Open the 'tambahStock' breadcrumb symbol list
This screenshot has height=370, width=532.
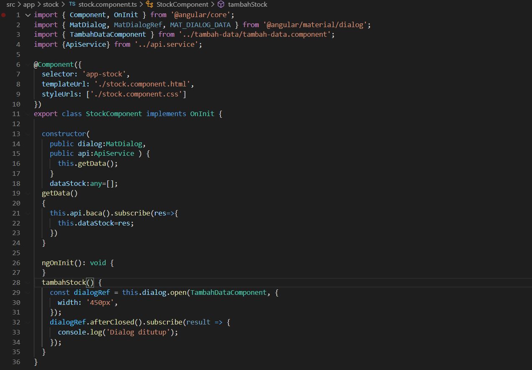[x=248, y=4]
